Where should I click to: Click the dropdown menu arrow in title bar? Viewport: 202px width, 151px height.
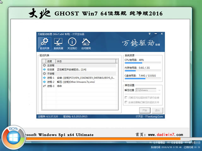tap(150, 34)
